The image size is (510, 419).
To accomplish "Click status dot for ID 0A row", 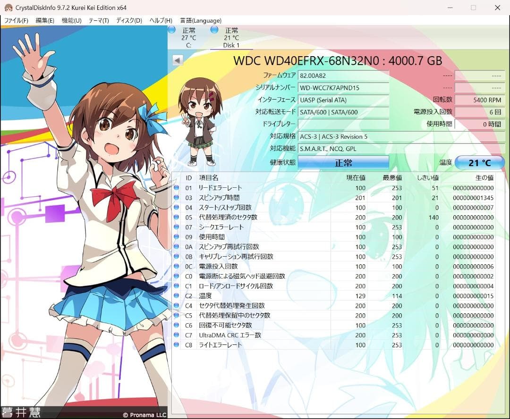I will point(176,246).
